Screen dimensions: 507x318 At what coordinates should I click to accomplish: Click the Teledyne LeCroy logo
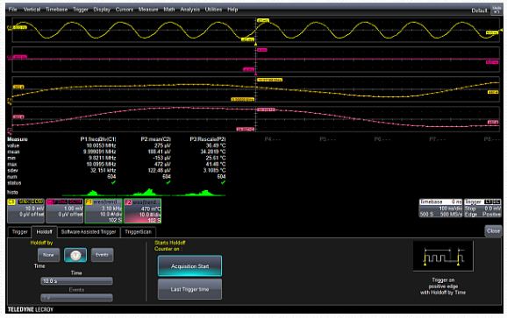click(x=31, y=309)
